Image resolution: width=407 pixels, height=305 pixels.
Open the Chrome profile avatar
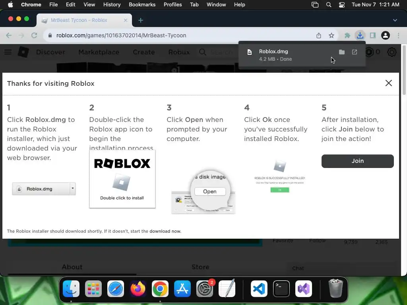coord(386,35)
